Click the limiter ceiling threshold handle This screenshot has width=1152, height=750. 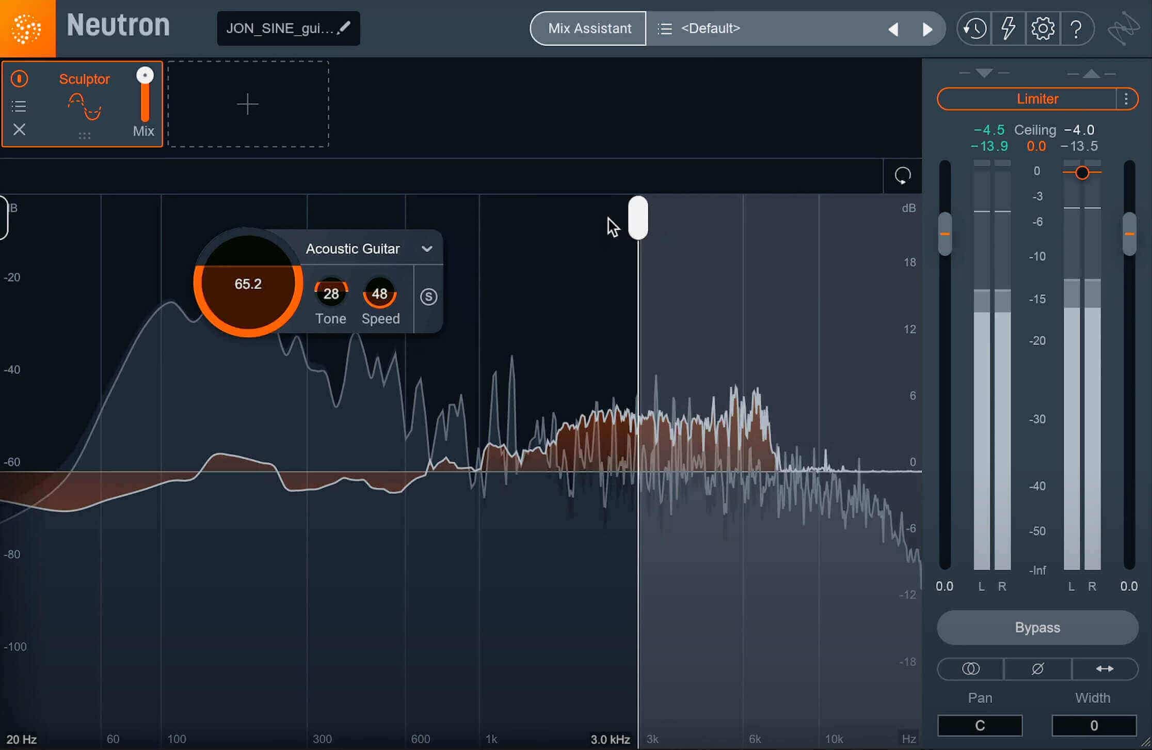coord(1082,173)
